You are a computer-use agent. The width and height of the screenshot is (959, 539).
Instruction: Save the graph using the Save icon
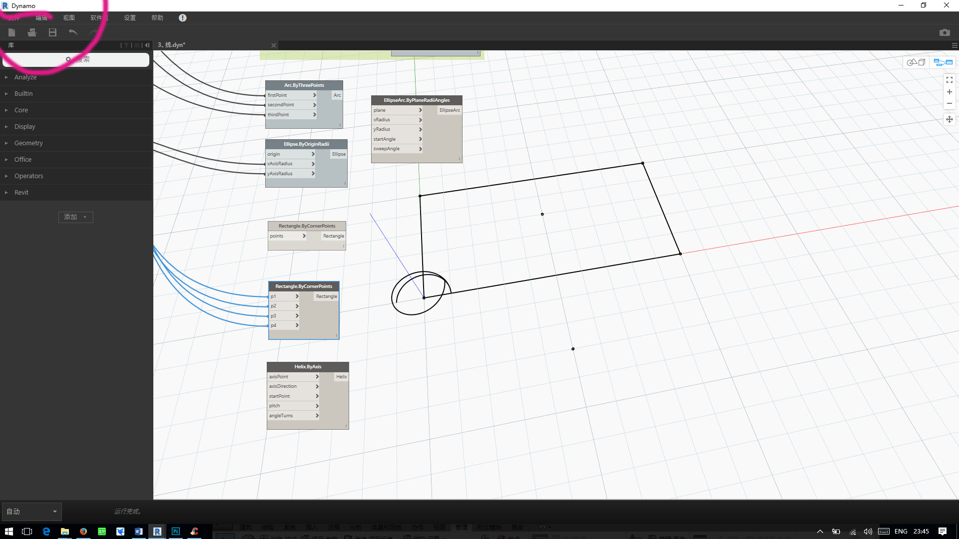[x=52, y=32]
